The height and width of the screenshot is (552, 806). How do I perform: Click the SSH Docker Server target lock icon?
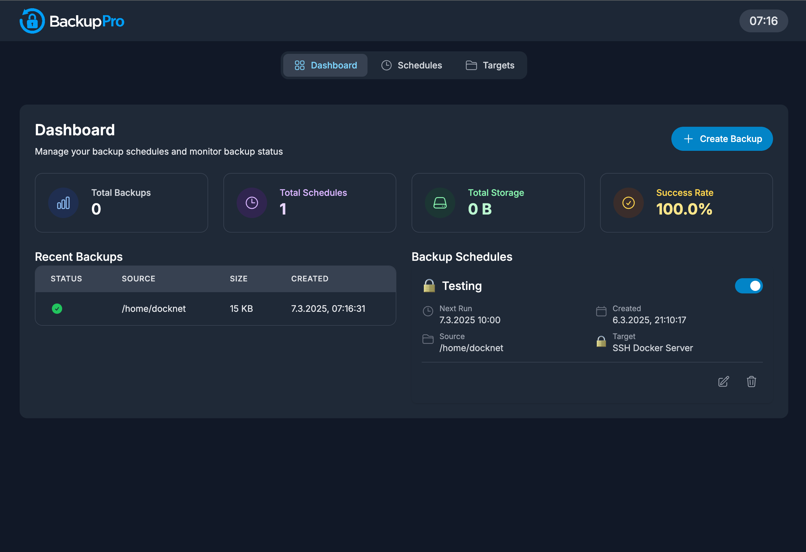click(x=601, y=342)
